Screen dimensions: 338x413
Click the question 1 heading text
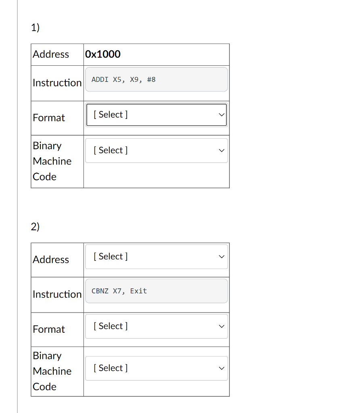(35, 27)
